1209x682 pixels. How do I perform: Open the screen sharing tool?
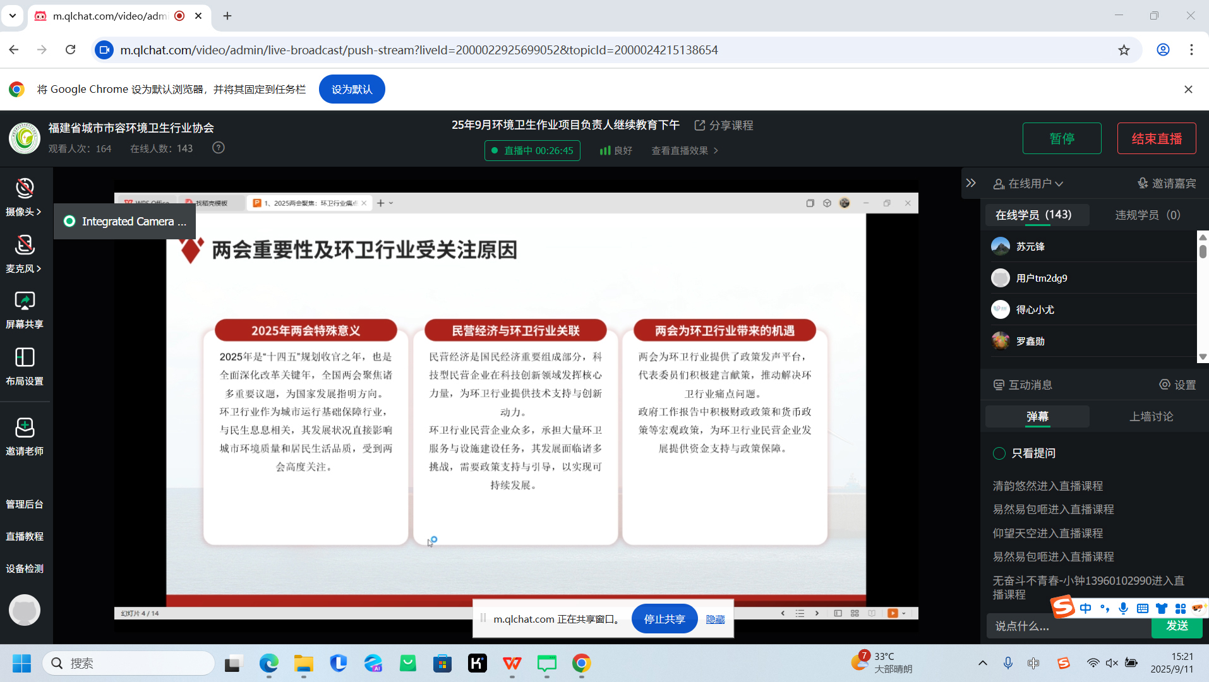[x=25, y=301]
